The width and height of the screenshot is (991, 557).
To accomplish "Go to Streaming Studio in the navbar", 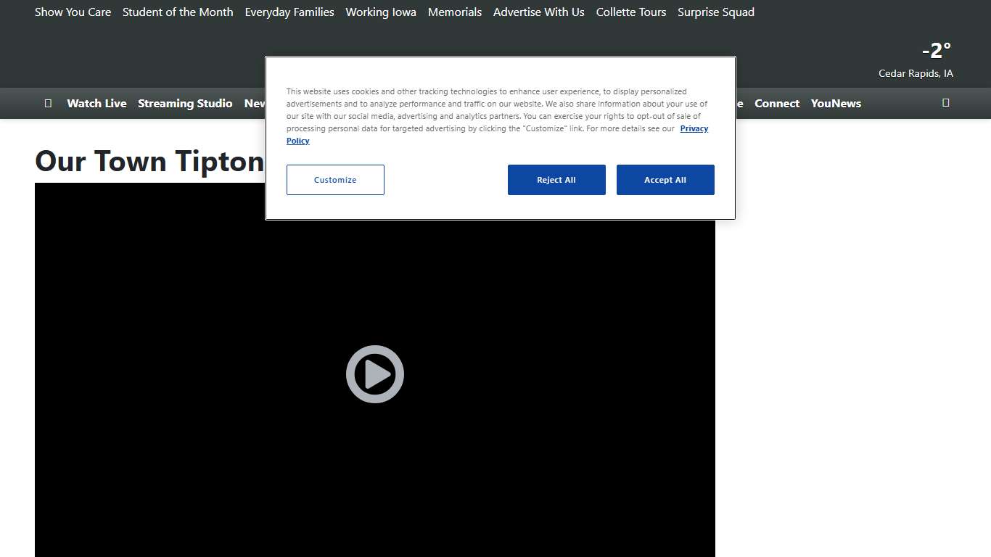I will click(x=185, y=103).
